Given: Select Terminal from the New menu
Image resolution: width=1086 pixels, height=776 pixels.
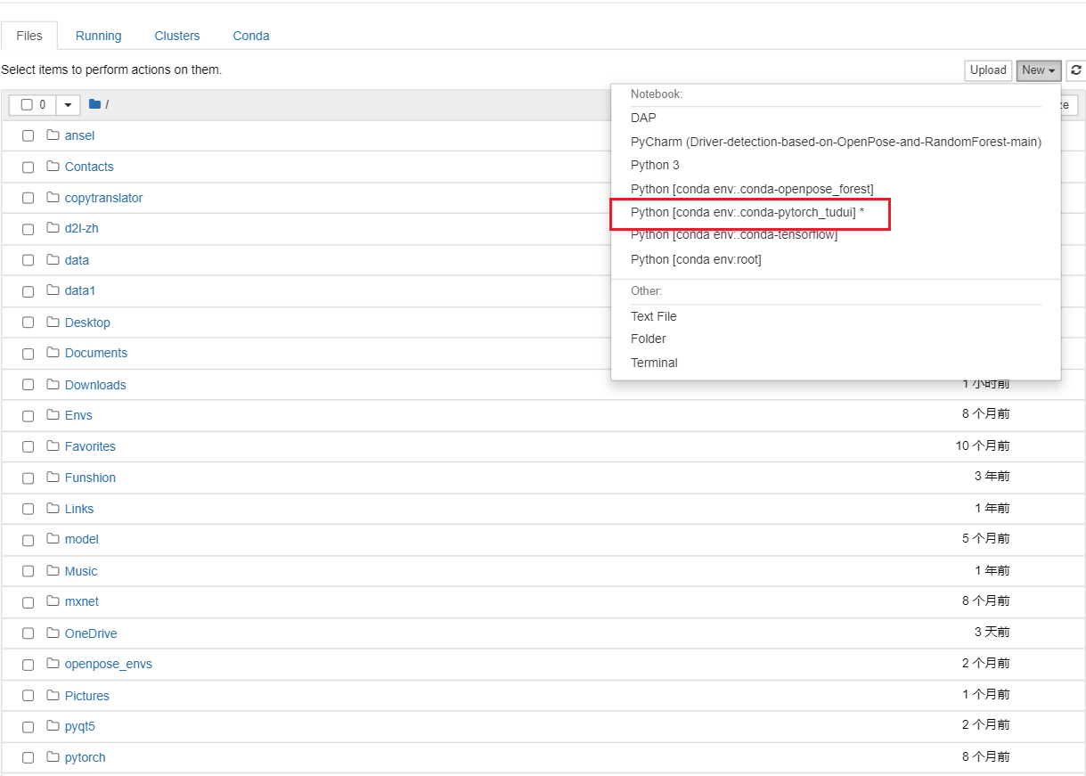Looking at the screenshot, I should click(654, 363).
